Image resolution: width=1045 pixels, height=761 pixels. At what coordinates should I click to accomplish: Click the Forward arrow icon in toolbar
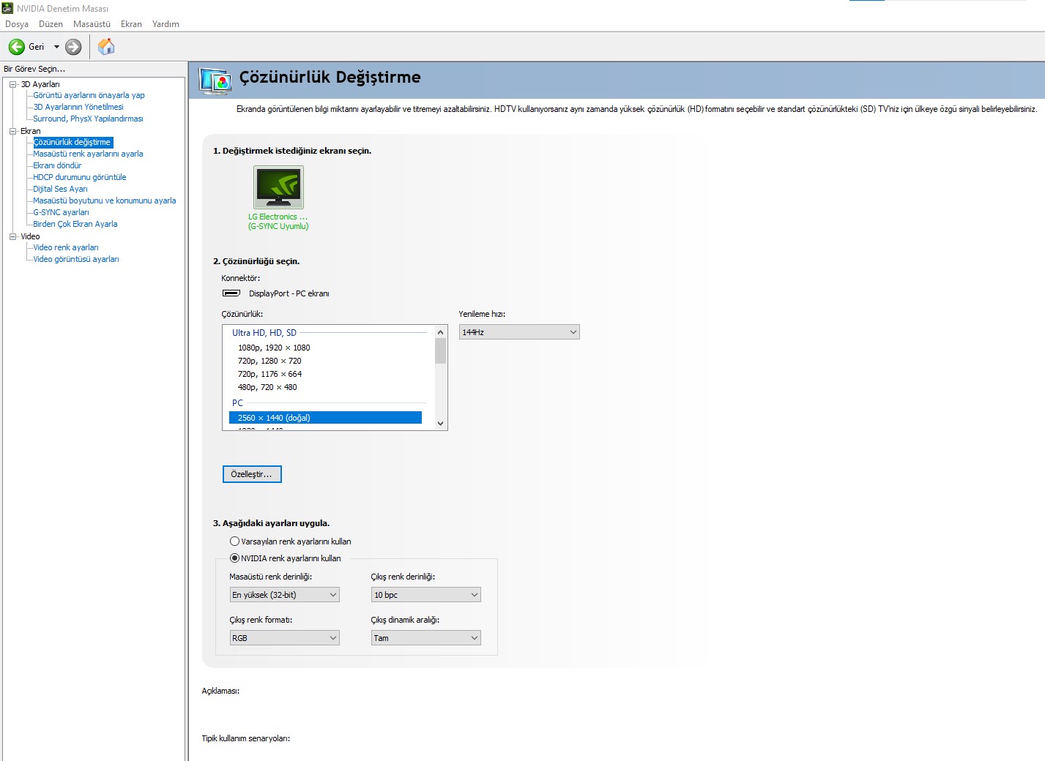click(73, 47)
